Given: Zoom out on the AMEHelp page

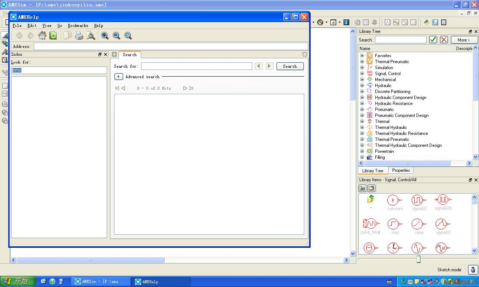Looking at the screenshot, I should (116, 36).
